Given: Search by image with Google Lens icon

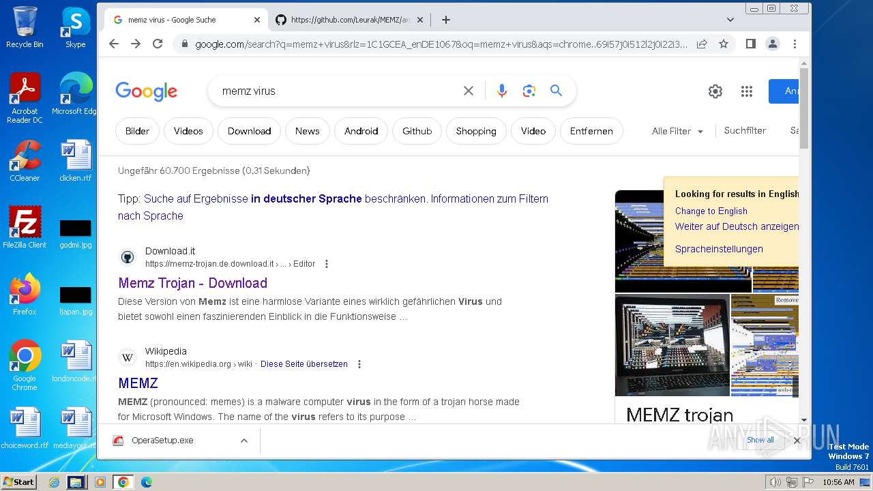Looking at the screenshot, I should (529, 91).
